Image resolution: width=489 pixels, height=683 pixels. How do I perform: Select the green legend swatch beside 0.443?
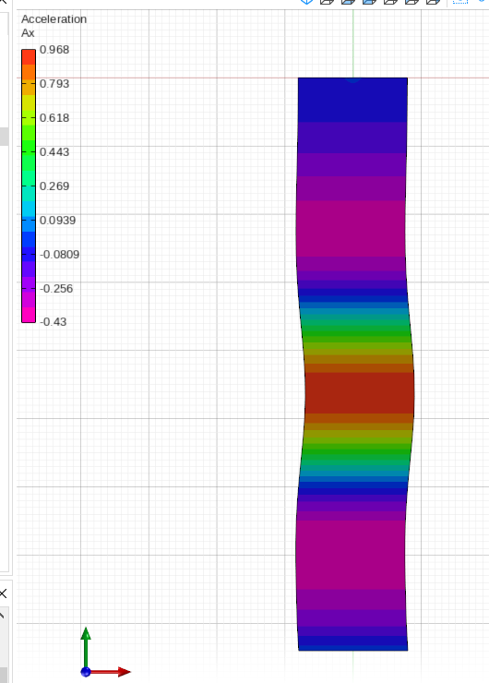pos(29,148)
